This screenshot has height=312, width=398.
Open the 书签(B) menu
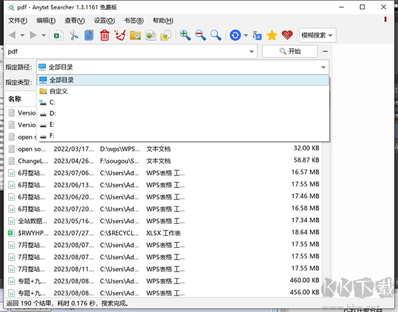pos(134,21)
